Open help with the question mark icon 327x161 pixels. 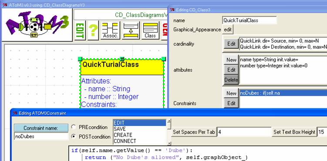93,30
